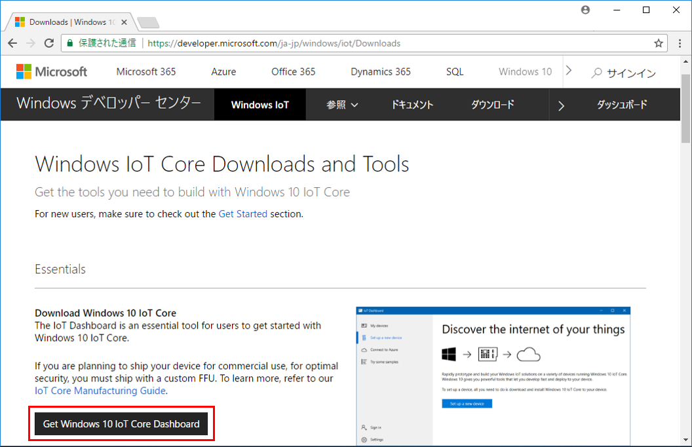
Task: Click Get Windows 10 IoT Core Dashboard button
Action: 121,423
